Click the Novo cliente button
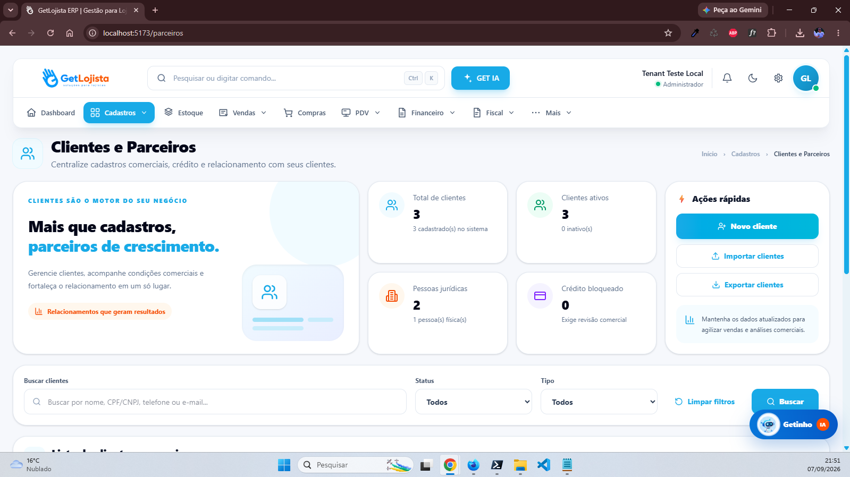 (x=747, y=226)
